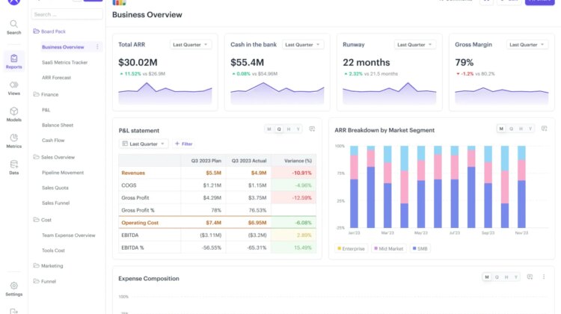The width and height of the screenshot is (561, 314).
Task: Open Settings gear in the sidebar
Action: click(13, 289)
